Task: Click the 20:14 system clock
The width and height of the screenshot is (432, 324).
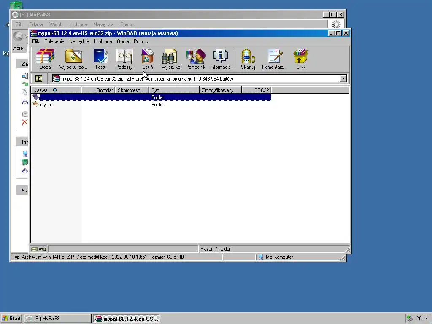Action: click(422, 319)
